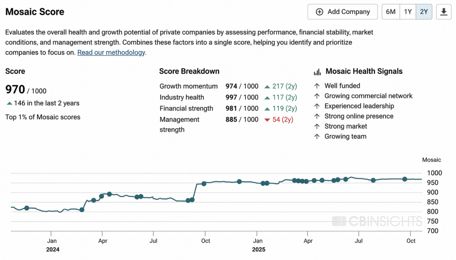This screenshot has width=456, height=260.
Task: Click the Strong market signal
Action: coord(346,126)
